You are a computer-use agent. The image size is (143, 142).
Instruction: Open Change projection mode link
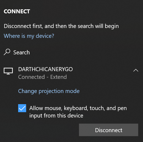coord(49,91)
